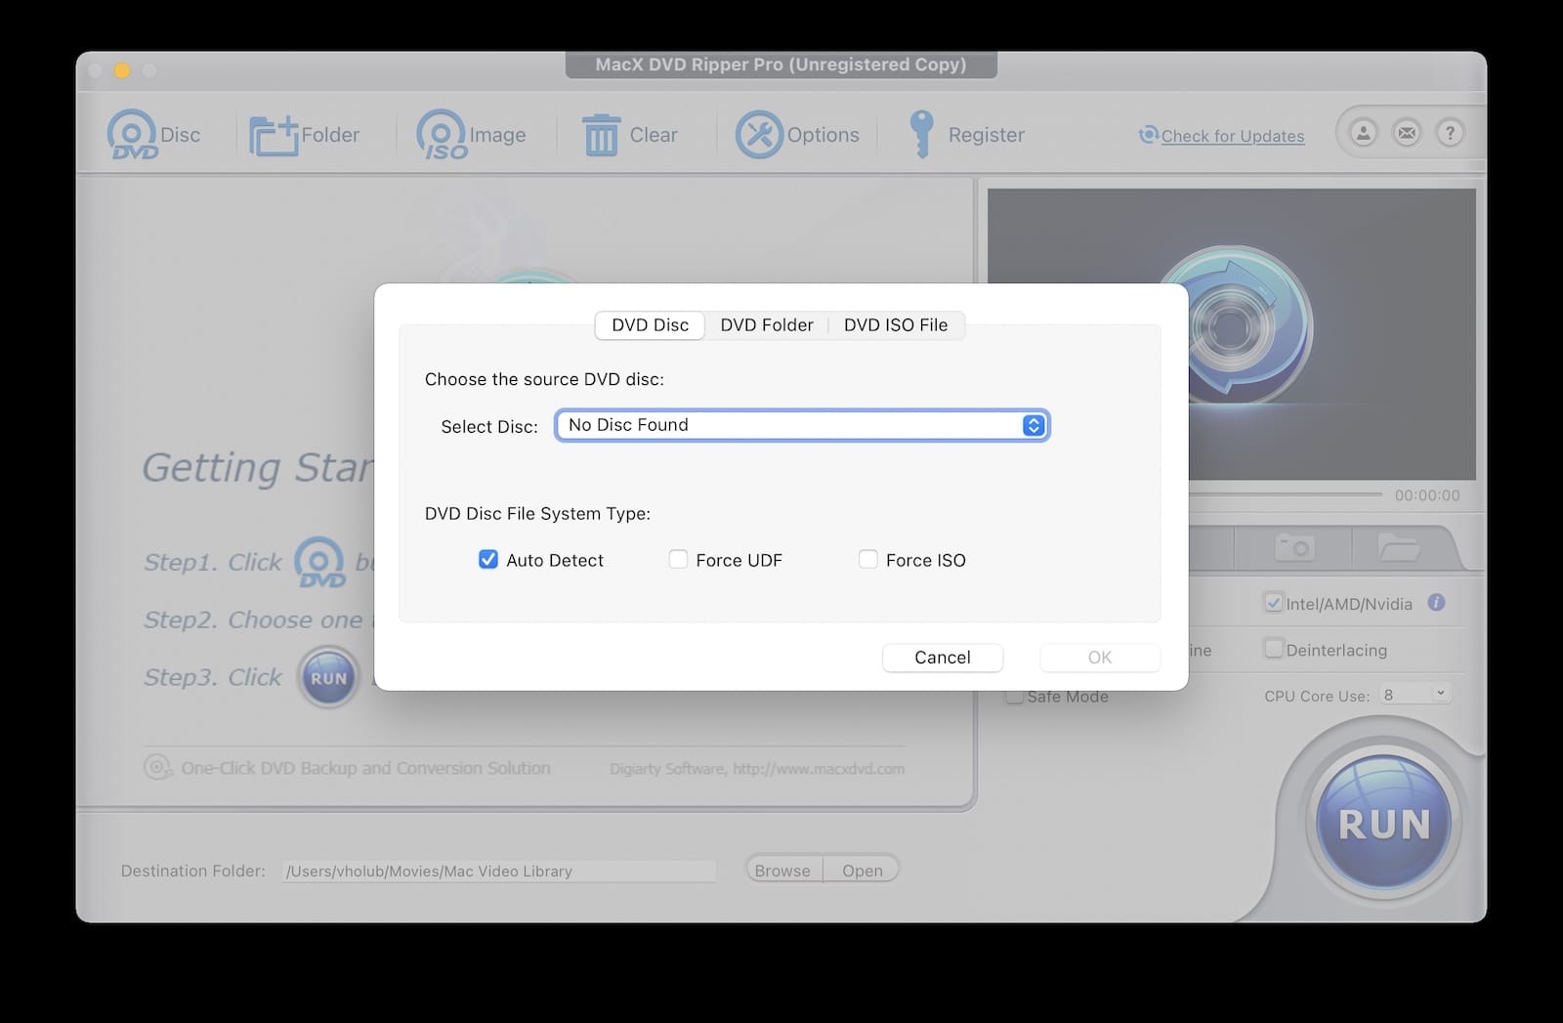1563x1023 pixels.
Task: Open the CPU Core Use dropdown
Action: pos(1414,695)
